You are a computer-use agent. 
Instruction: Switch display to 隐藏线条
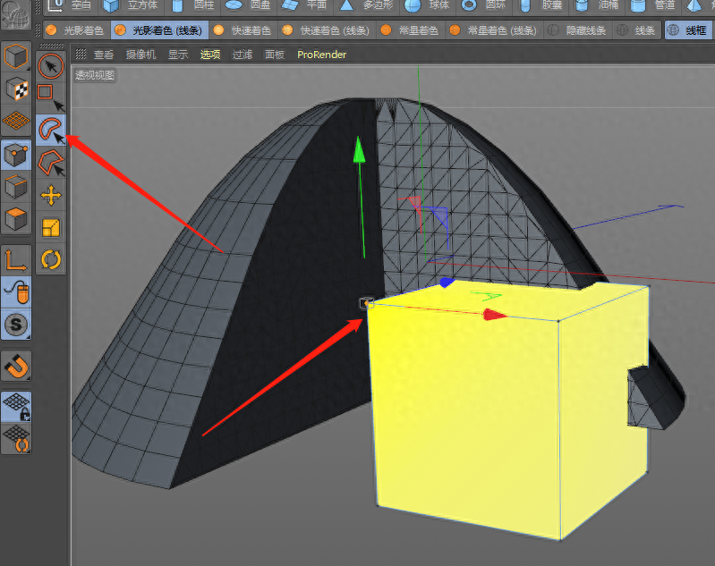[x=578, y=30]
